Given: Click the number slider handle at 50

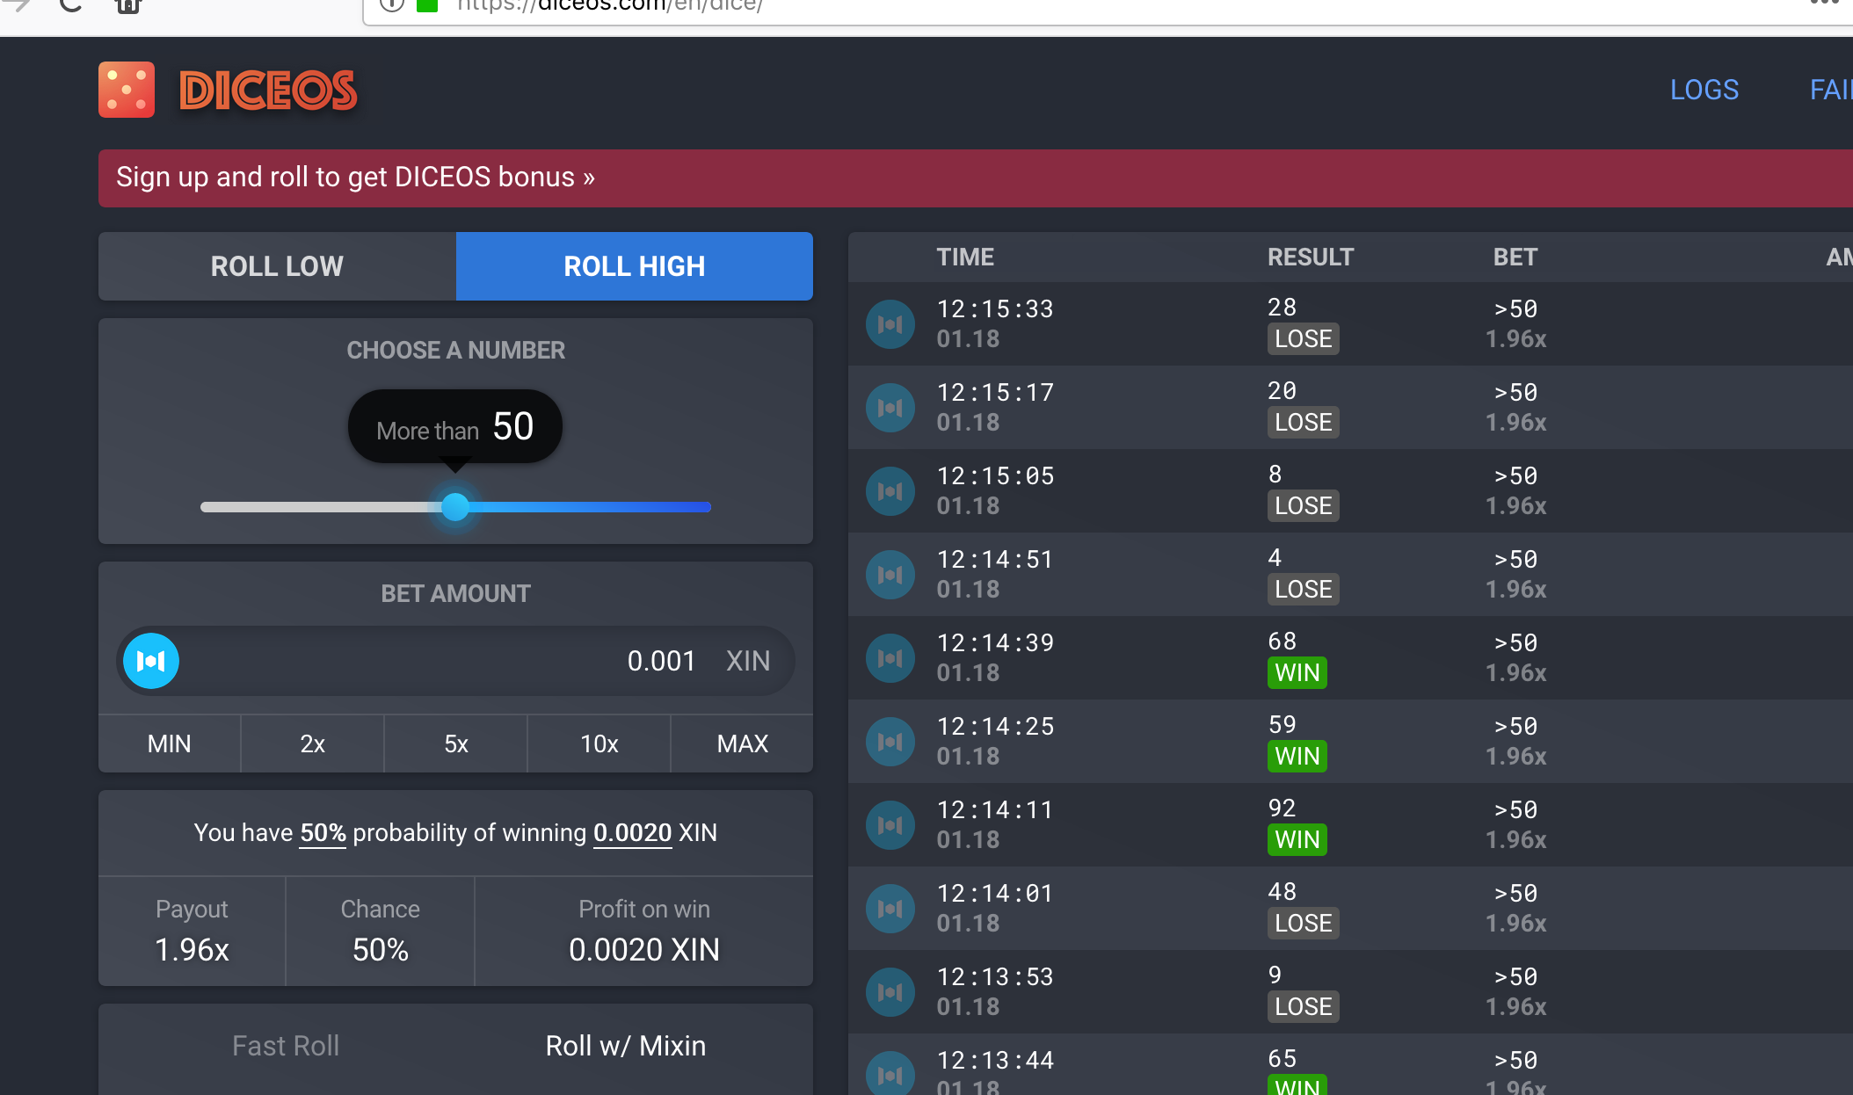Looking at the screenshot, I should coord(454,507).
